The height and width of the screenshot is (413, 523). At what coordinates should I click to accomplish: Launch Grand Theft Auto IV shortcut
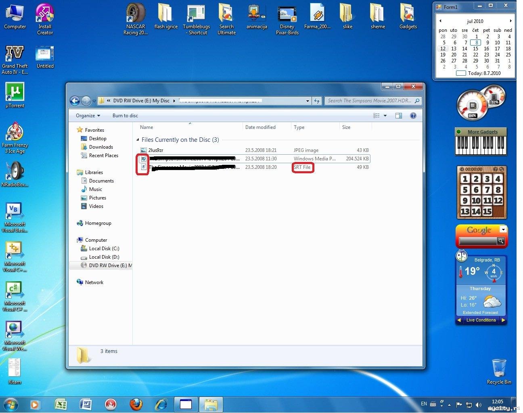[x=15, y=60]
